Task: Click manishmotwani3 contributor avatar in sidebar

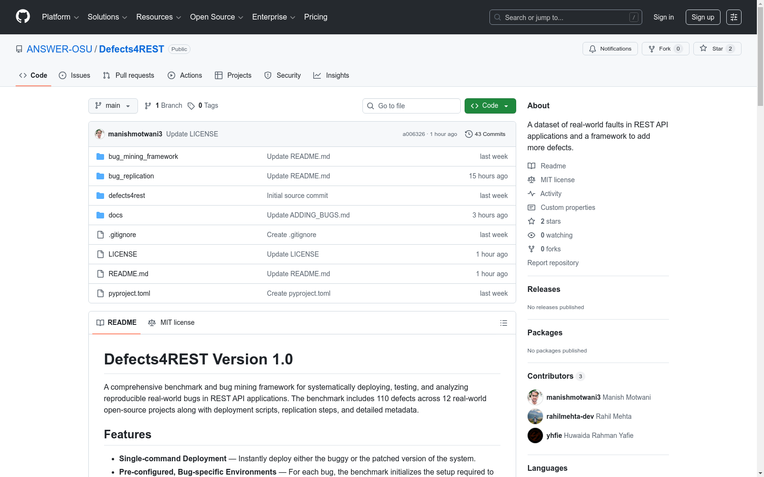Action: click(535, 397)
